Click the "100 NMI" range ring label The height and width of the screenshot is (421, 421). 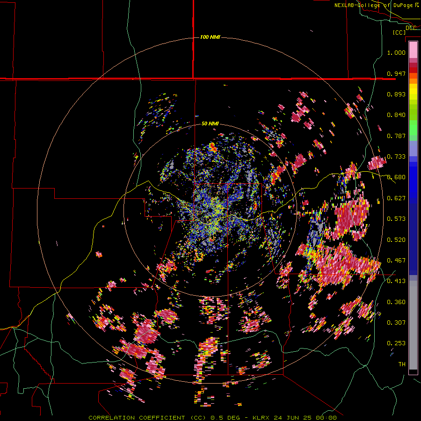point(210,37)
